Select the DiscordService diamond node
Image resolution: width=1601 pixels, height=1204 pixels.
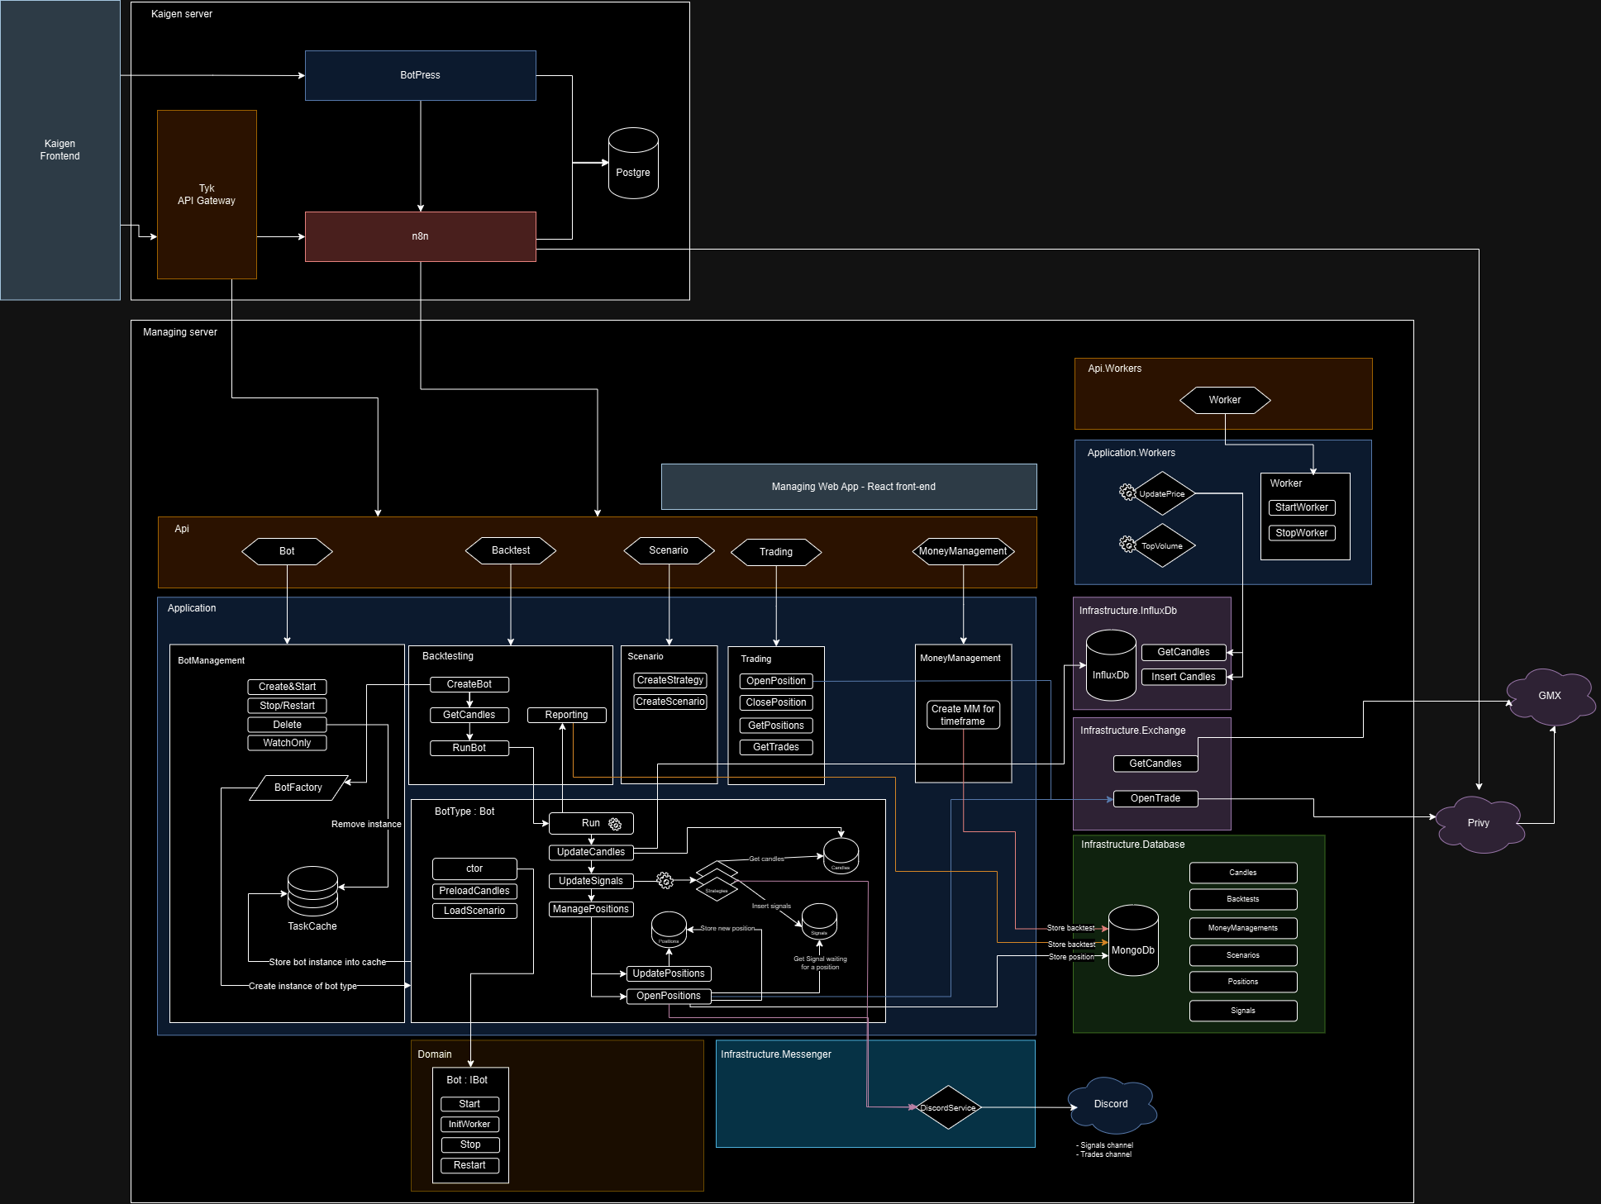point(948,1107)
